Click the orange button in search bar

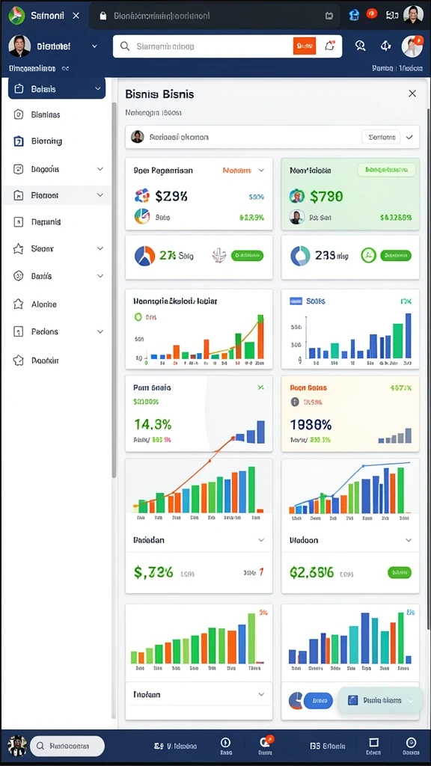(305, 46)
